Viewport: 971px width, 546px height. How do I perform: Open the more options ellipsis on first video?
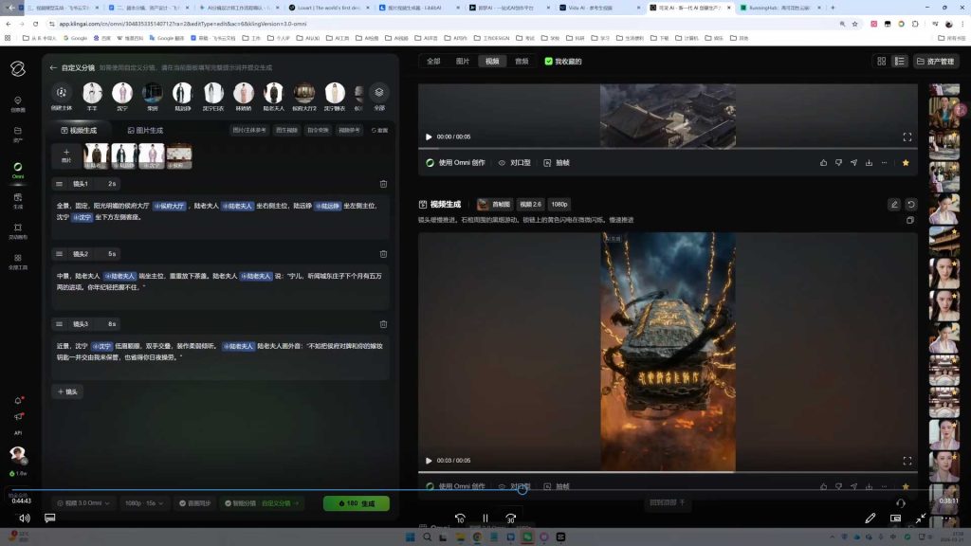884,163
